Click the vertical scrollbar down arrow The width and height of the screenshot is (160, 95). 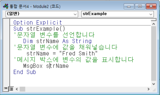click(x=153, y=84)
